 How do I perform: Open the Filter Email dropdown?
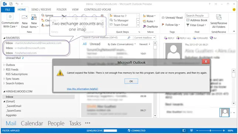(196, 25)
